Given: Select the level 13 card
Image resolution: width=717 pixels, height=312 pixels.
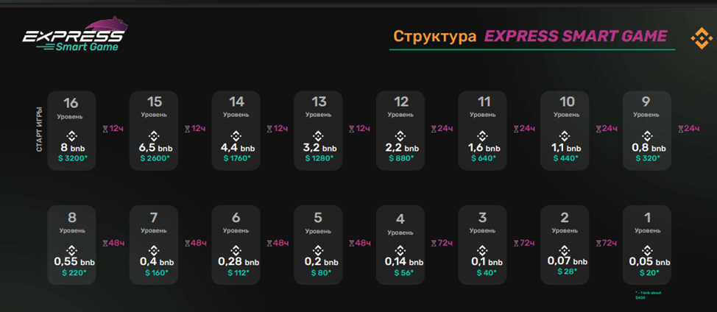Looking at the screenshot, I should coord(318,130).
